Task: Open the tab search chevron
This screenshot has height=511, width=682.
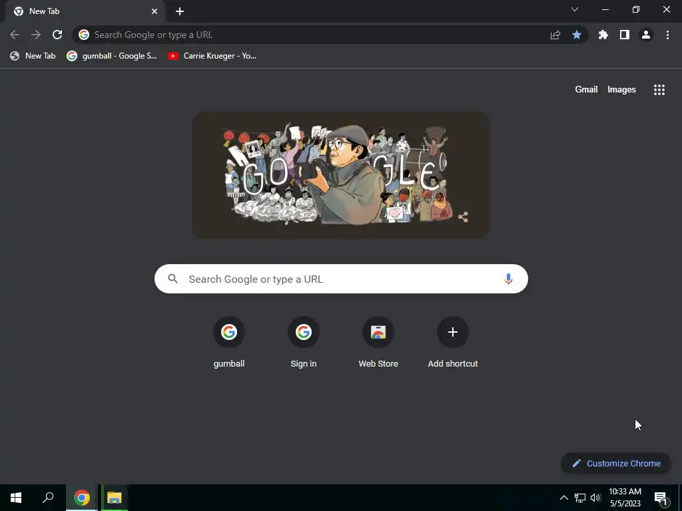Action: (575, 9)
